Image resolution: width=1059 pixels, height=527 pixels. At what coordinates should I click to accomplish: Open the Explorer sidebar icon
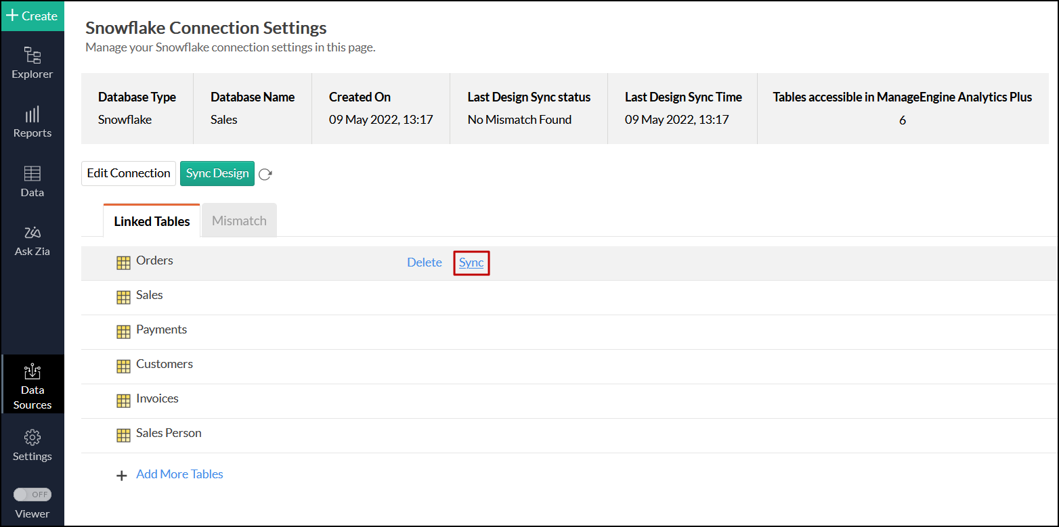tap(32, 55)
